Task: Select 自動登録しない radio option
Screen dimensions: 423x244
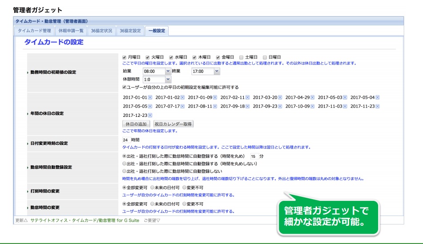Action: (125, 171)
